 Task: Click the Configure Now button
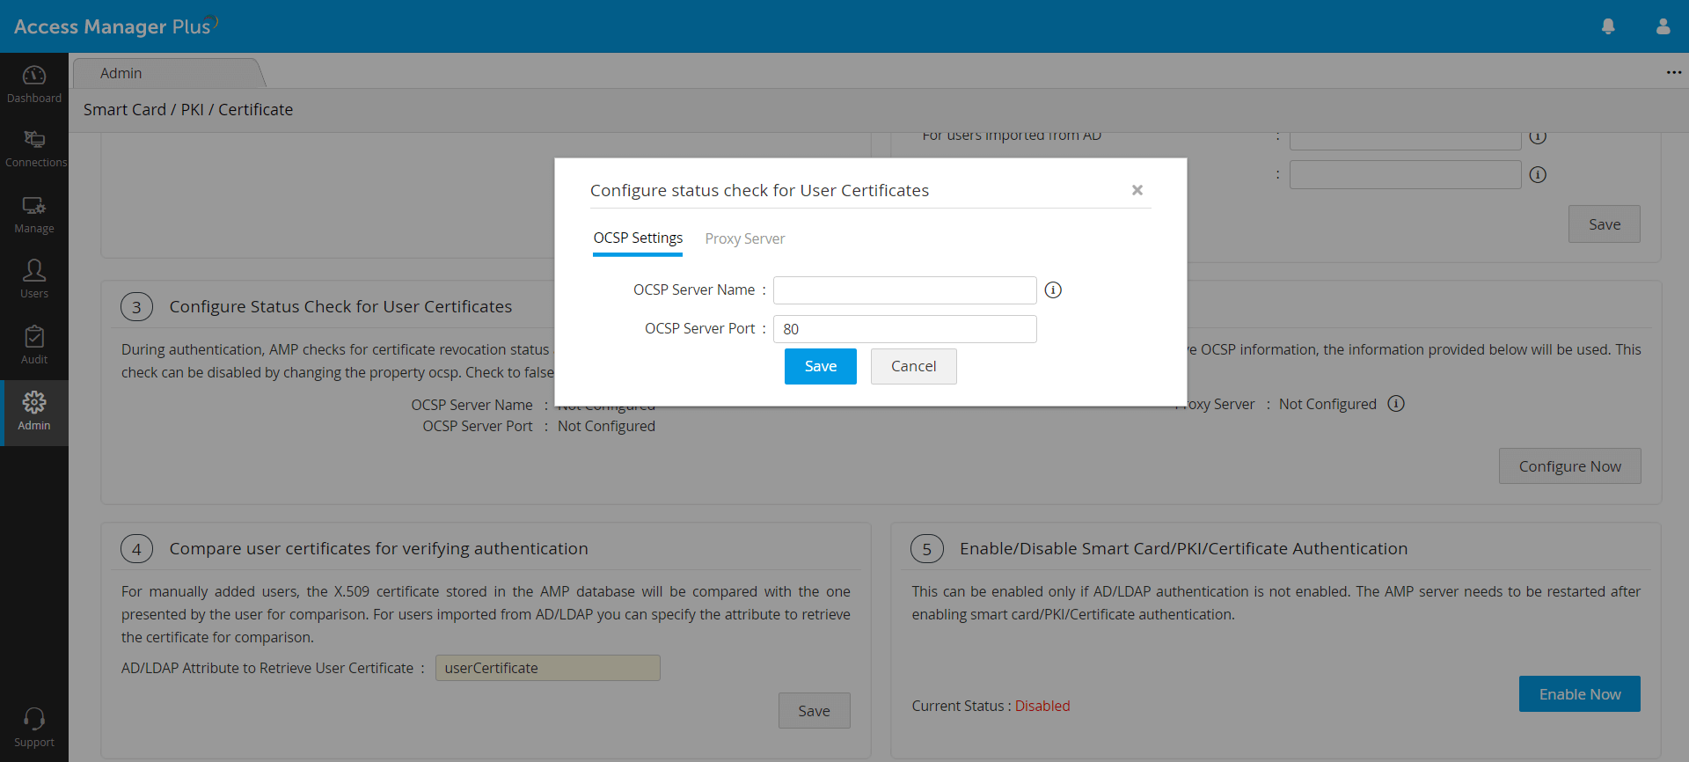(x=1569, y=466)
